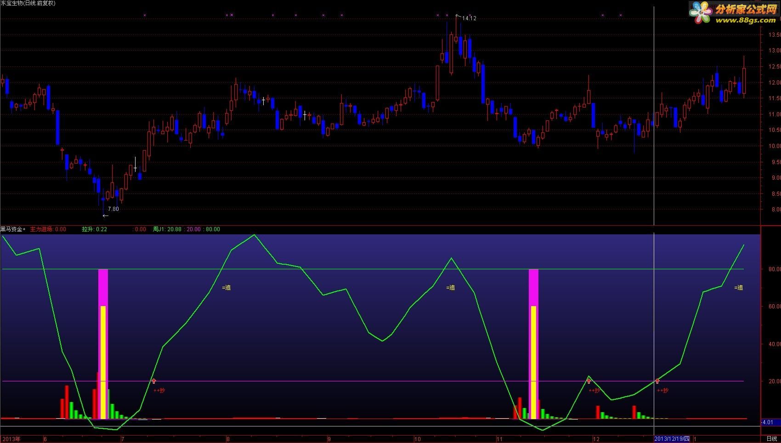This screenshot has width=781, height=443.
Task: Click the red arrow at the early December ++抄 signal
Action: click(589, 381)
